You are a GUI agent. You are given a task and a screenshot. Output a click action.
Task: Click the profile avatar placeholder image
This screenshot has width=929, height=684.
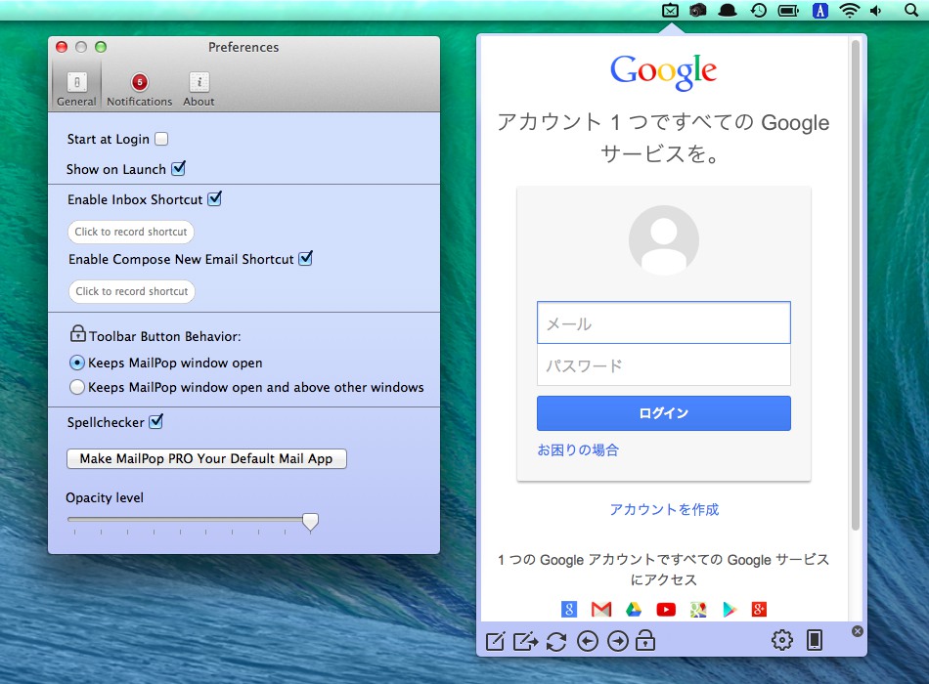point(664,239)
